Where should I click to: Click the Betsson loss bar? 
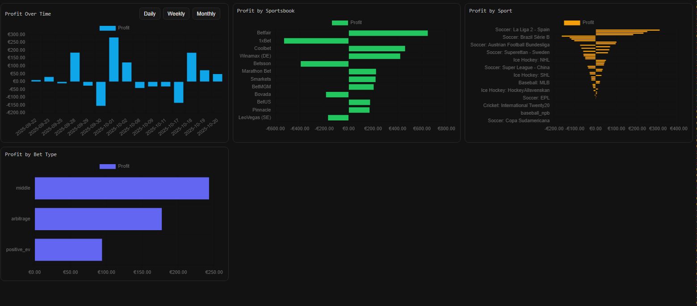point(324,64)
